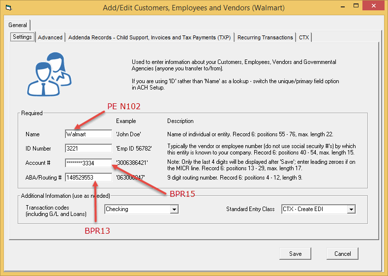The width and height of the screenshot is (388, 276).
Task: Select the Settings tab
Action: click(x=22, y=37)
